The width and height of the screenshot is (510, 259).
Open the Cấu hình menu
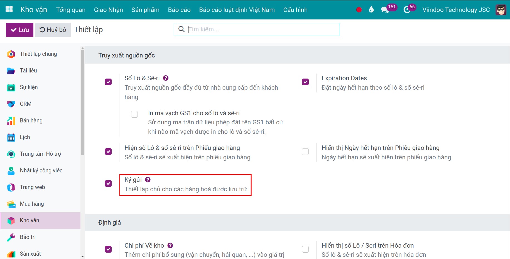[295, 10]
